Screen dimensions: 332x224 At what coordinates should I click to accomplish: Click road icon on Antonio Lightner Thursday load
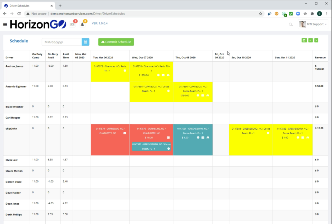click(x=208, y=95)
